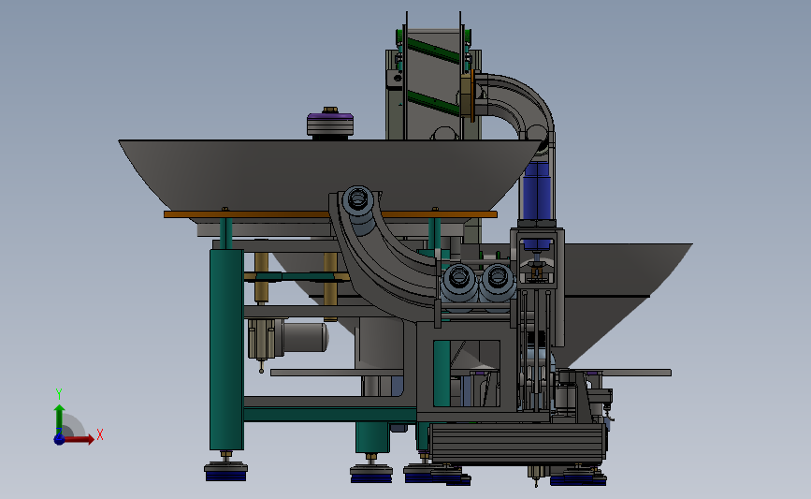Select the ribbed aluminum extrusion base at the bottom
This screenshot has width=811, height=499.
[518, 444]
